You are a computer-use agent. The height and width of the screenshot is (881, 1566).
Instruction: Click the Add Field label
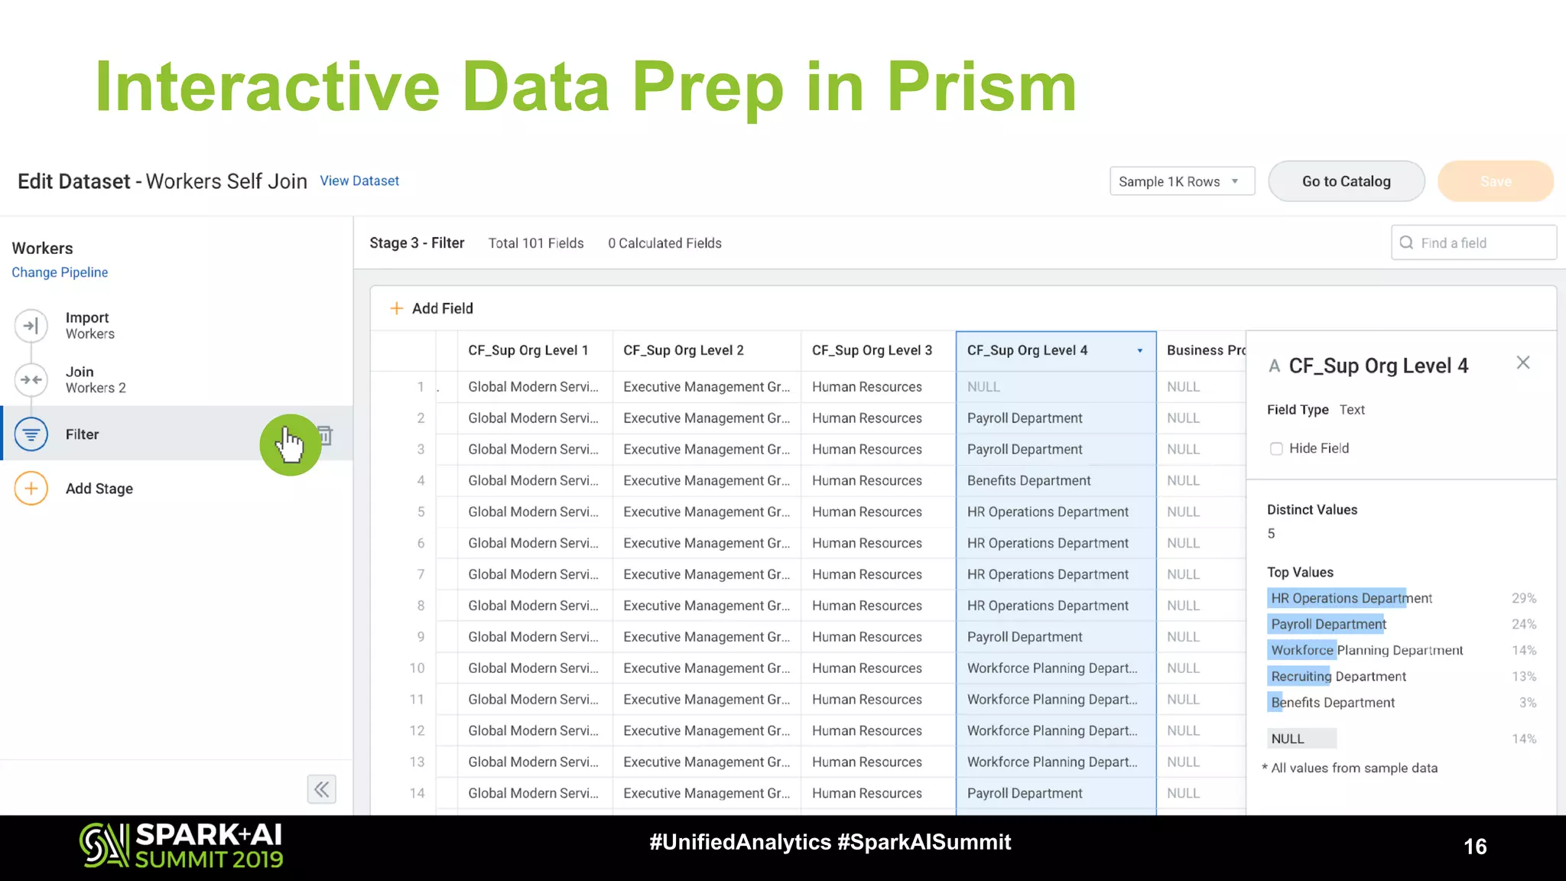pyautogui.click(x=443, y=308)
